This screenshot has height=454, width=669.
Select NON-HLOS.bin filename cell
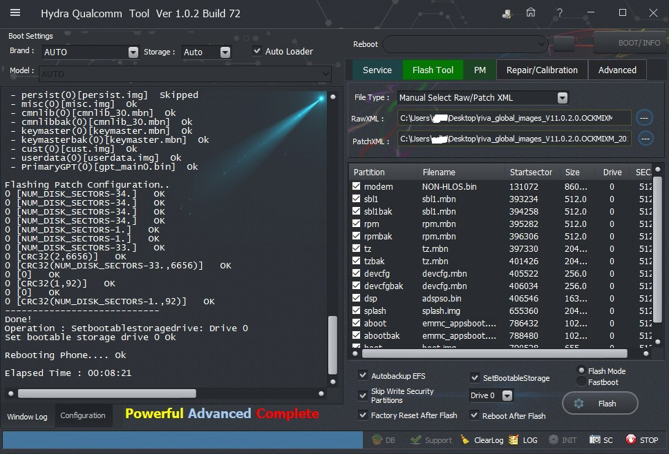449,186
